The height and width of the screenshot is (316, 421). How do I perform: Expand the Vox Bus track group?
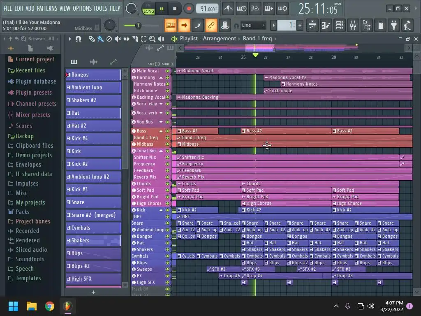[x=161, y=122]
